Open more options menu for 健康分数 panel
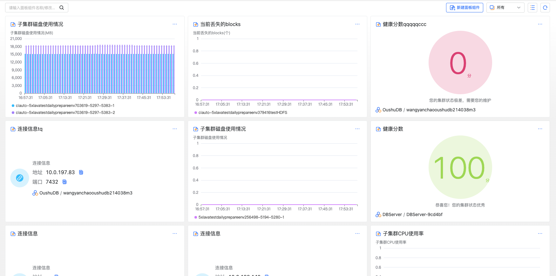The image size is (556, 276). pos(540,129)
